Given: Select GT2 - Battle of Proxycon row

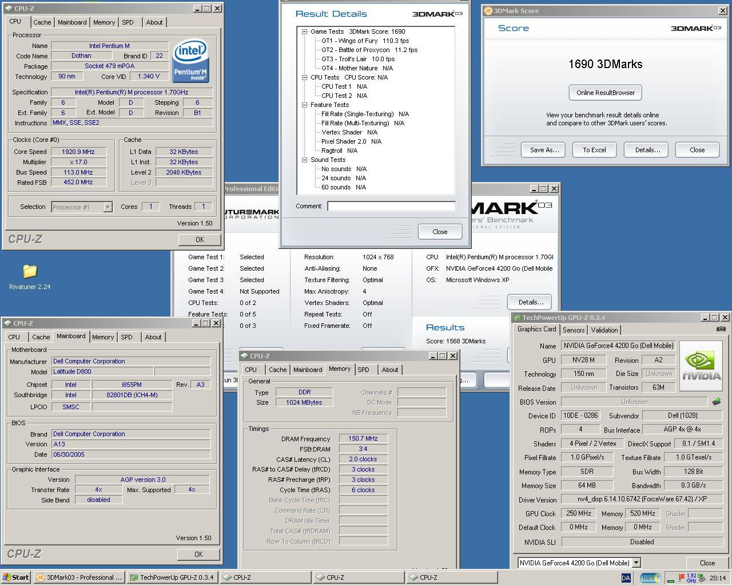Looking at the screenshot, I should click(369, 50).
